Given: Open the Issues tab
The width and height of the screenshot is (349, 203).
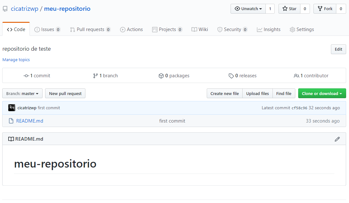Looking at the screenshot, I should click(47, 29).
